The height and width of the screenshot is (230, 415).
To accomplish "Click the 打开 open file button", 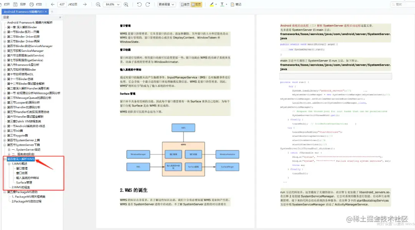I will coord(5,5).
